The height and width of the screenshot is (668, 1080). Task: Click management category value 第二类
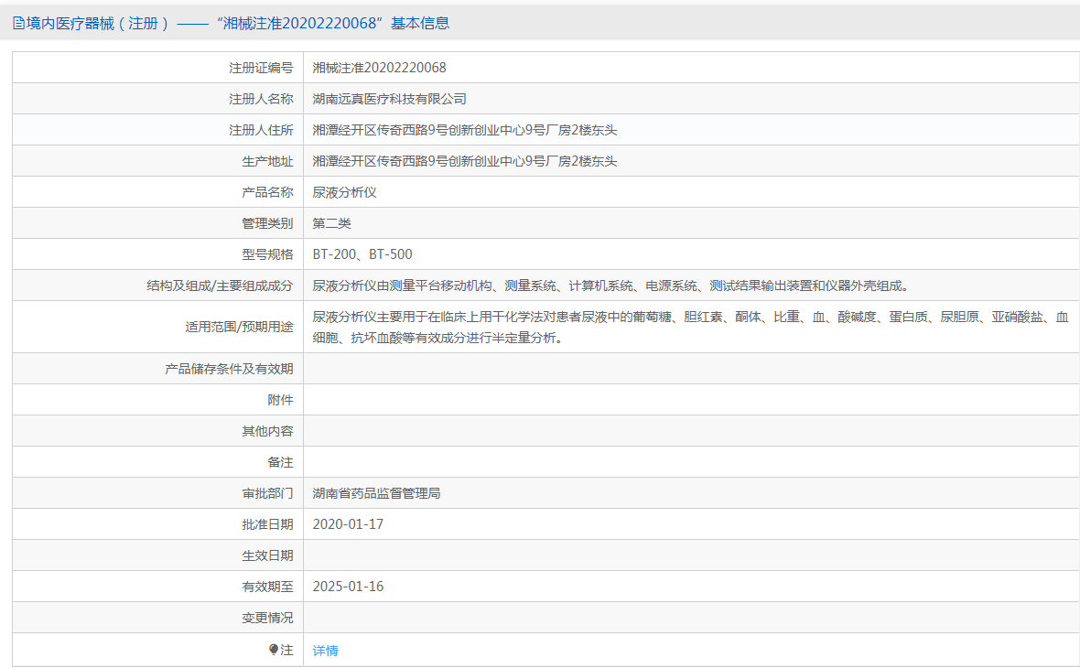click(x=331, y=223)
